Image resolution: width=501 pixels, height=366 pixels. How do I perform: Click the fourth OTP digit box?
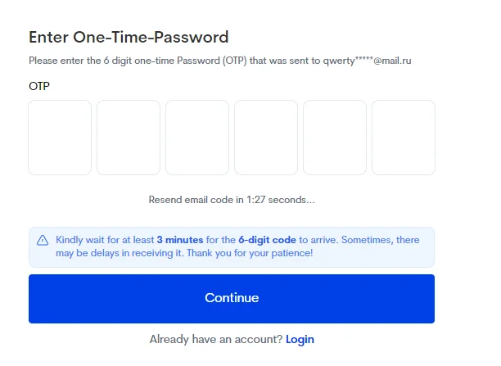266,138
